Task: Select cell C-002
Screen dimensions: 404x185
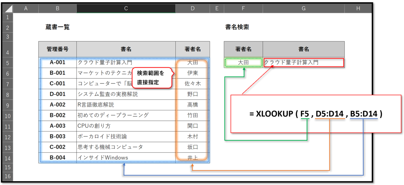Action: pos(57,147)
